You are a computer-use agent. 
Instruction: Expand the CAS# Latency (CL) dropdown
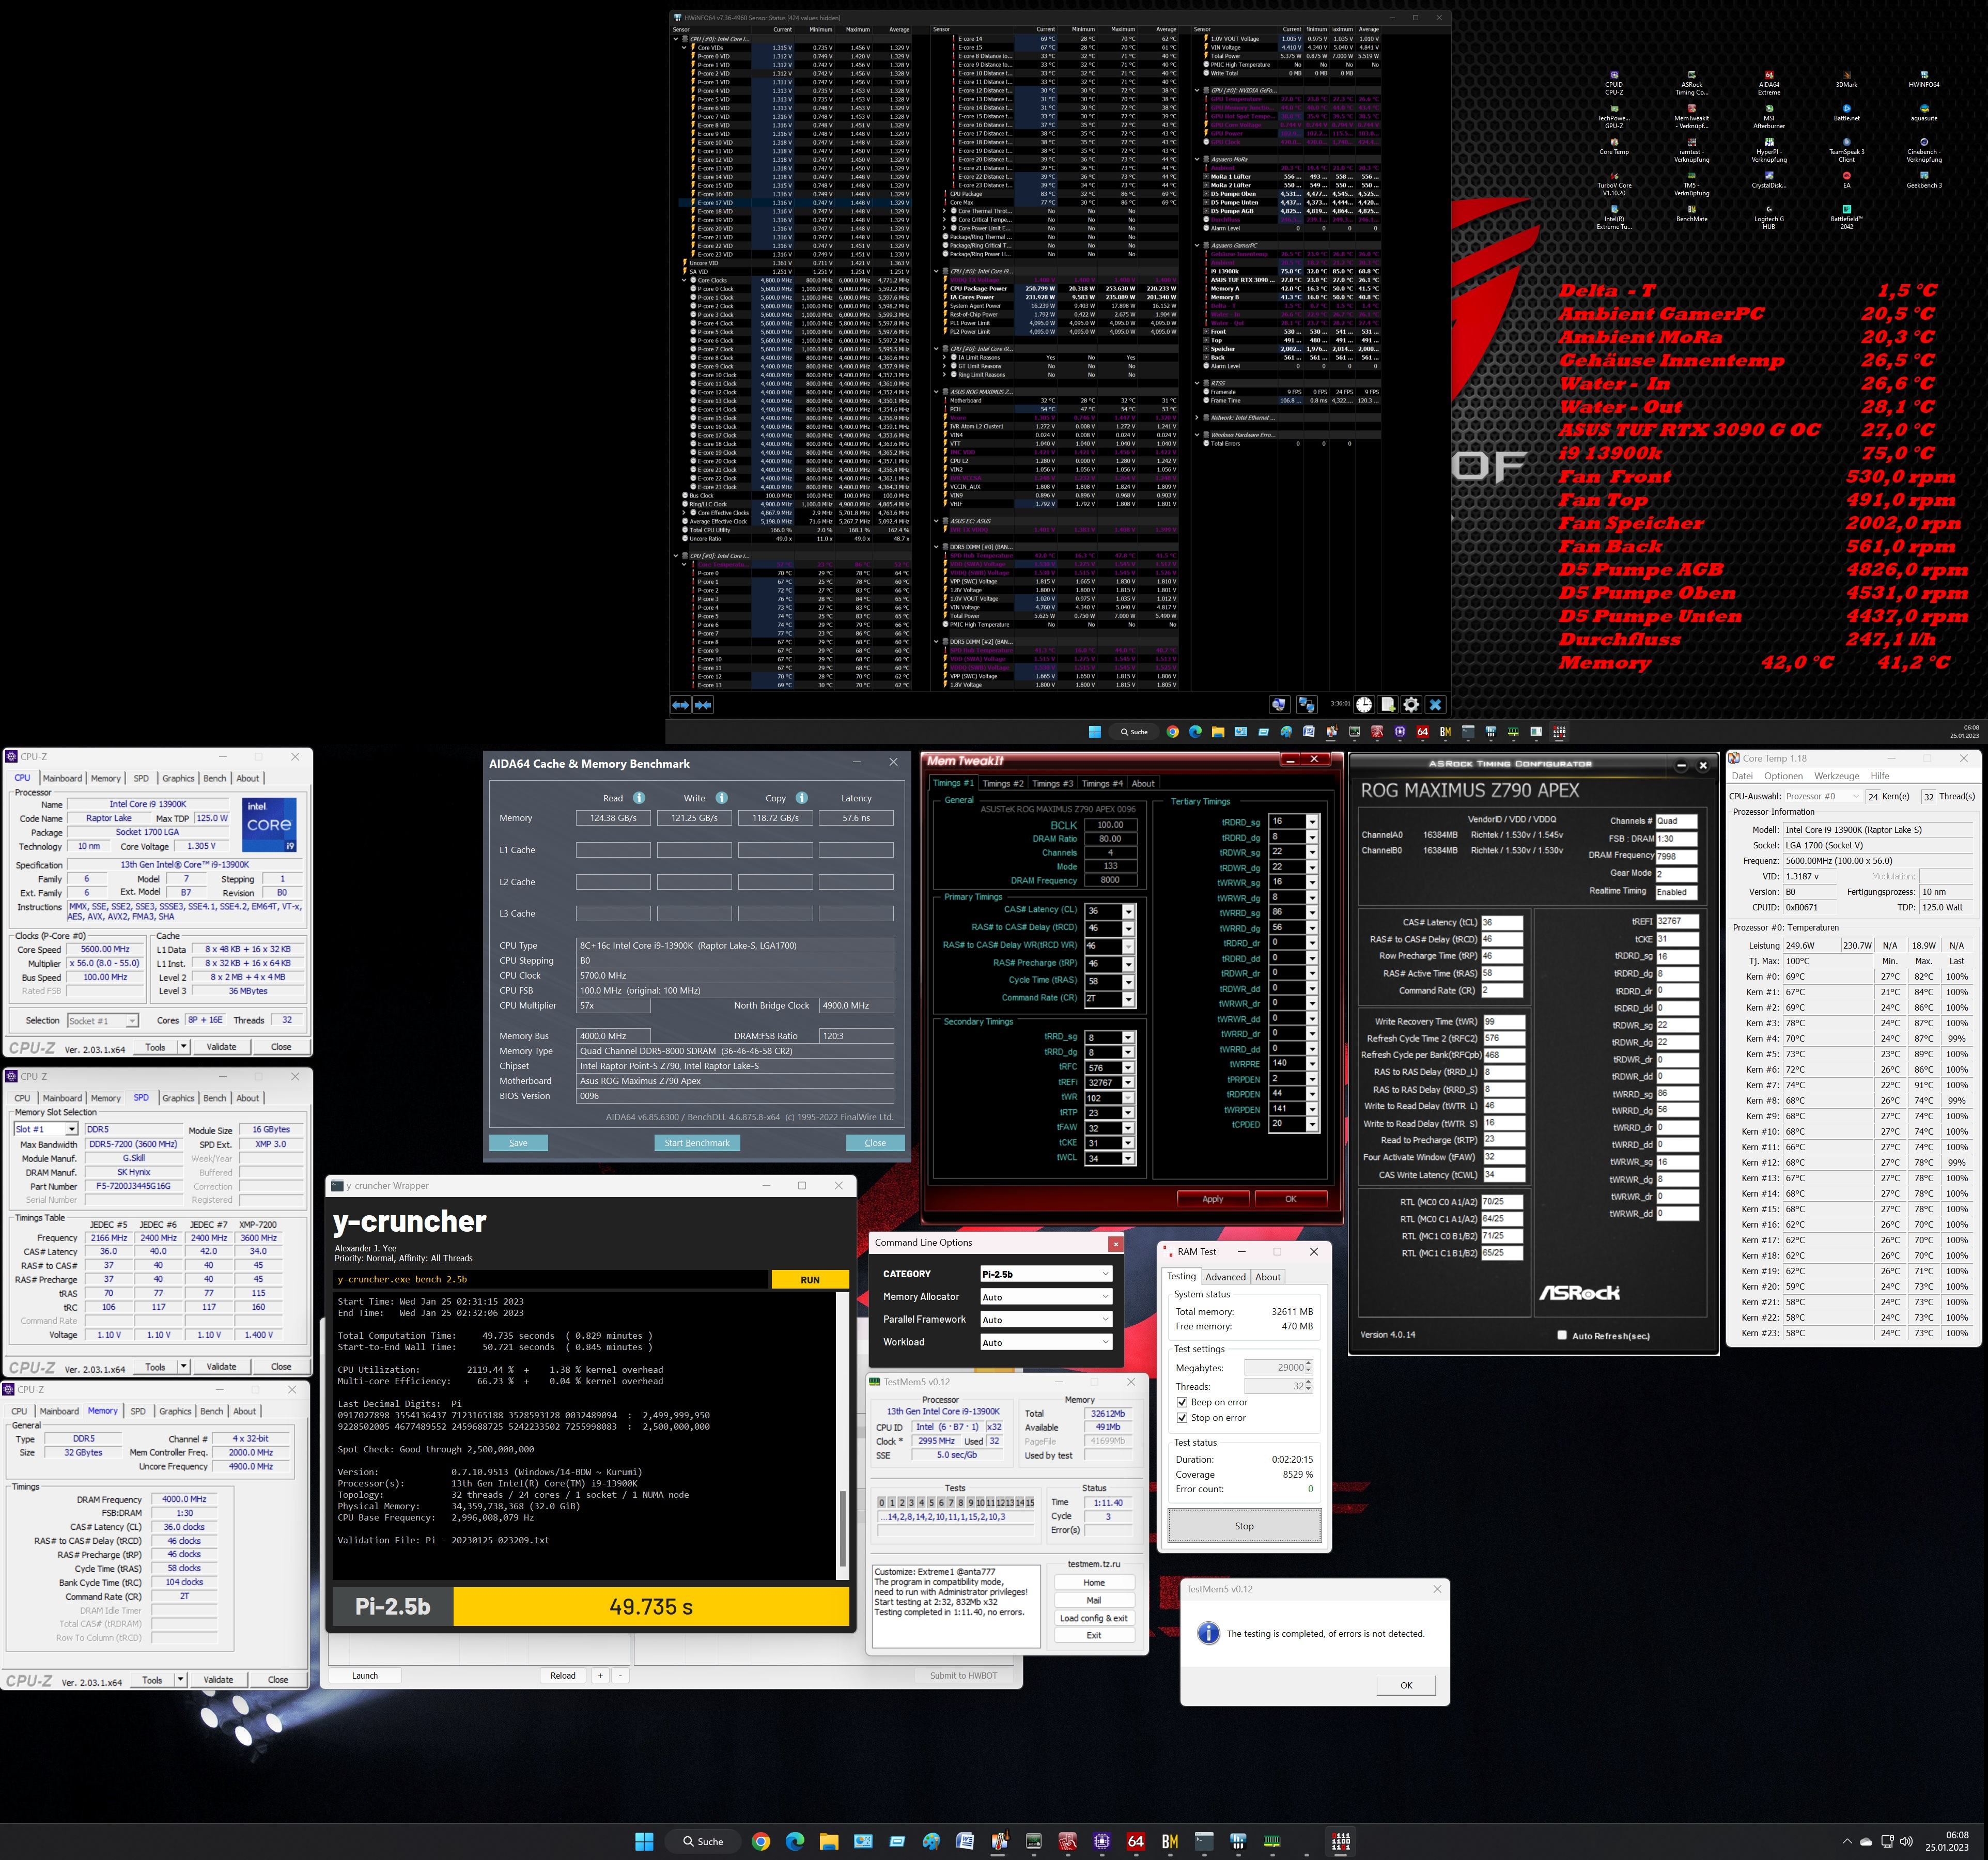[1128, 911]
